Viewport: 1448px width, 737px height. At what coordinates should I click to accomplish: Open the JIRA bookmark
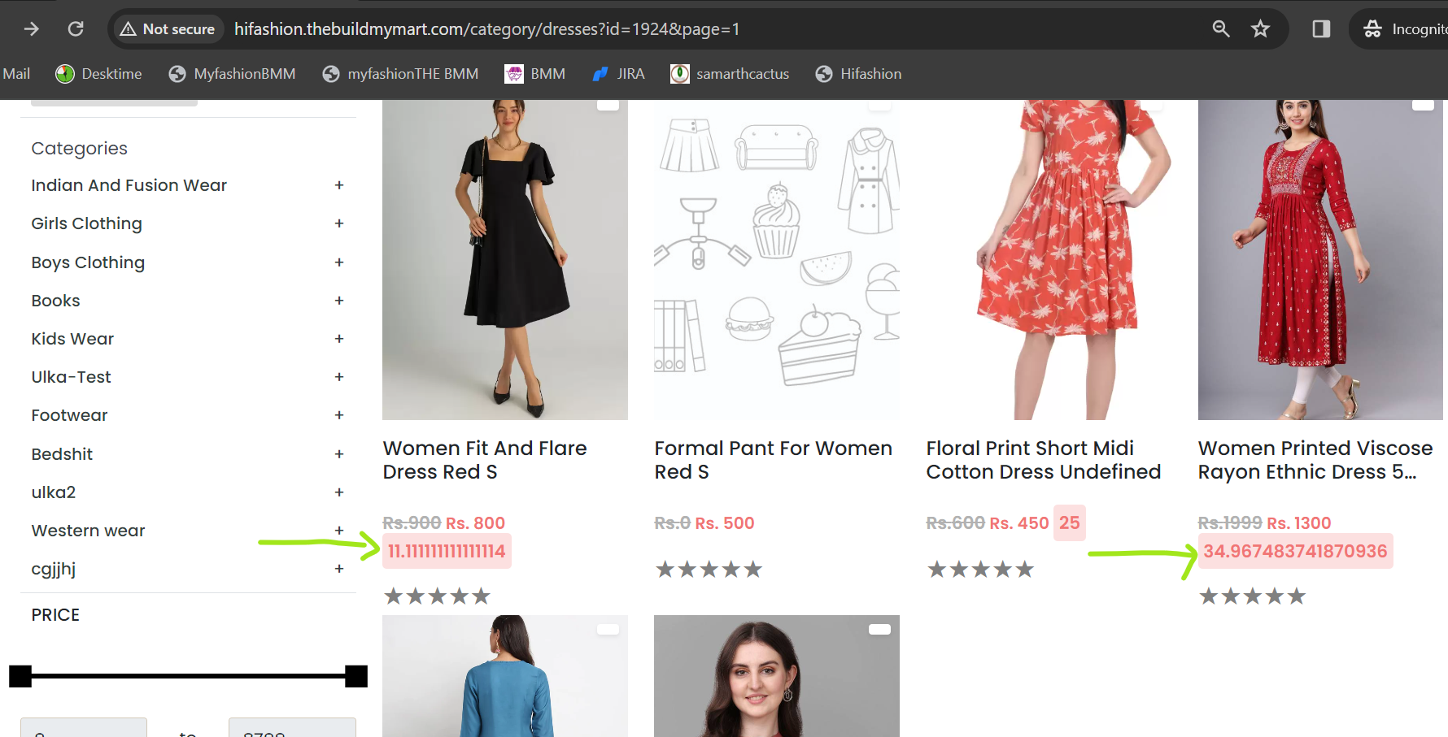point(618,74)
